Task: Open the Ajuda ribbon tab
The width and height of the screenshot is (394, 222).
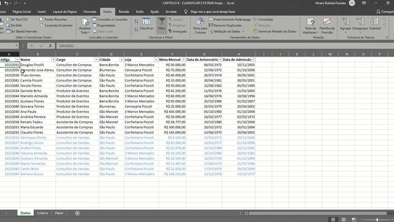Action: pyautogui.click(x=155, y=12)
